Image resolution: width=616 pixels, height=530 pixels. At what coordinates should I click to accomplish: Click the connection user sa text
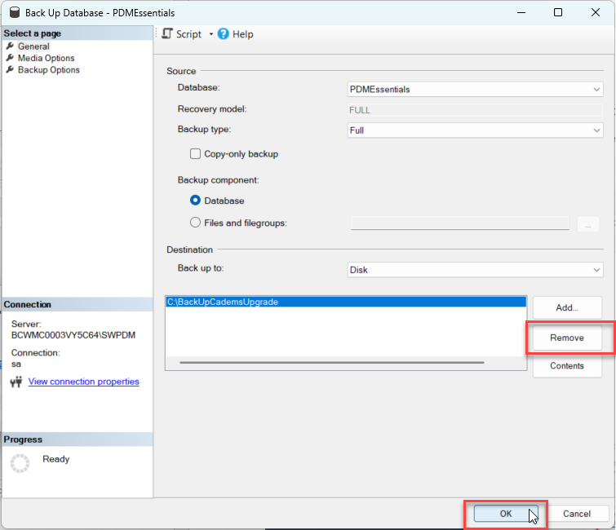coord(16,364)
